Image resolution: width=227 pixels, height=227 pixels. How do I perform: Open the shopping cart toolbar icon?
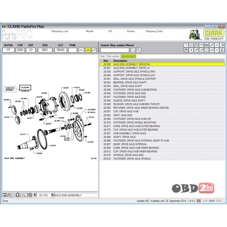201,45
